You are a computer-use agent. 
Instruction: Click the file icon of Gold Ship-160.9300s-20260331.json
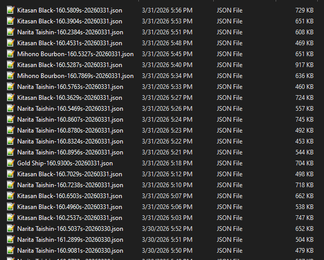(11, 163)
